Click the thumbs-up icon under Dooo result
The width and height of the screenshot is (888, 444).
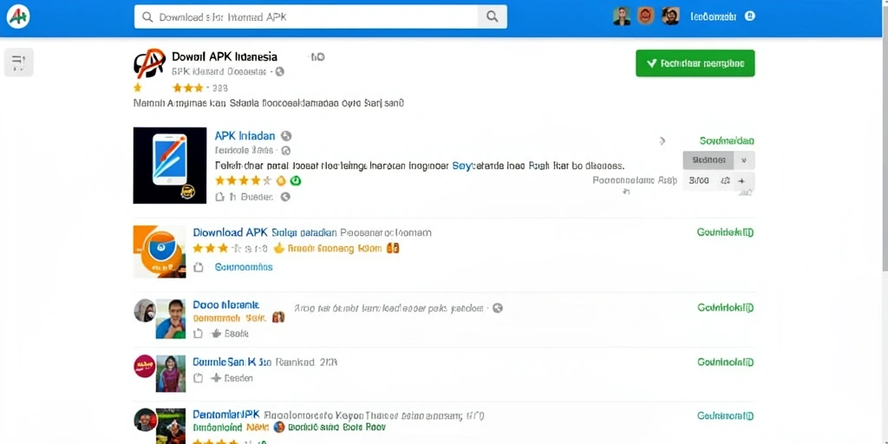tap(216, 334)
